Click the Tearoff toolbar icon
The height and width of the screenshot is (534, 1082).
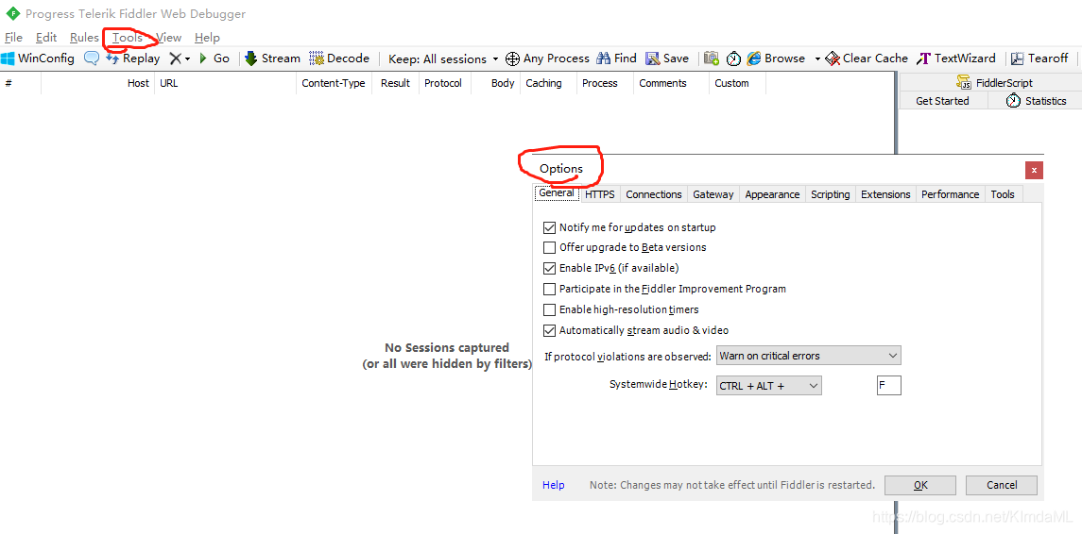tap(1017, 58)
